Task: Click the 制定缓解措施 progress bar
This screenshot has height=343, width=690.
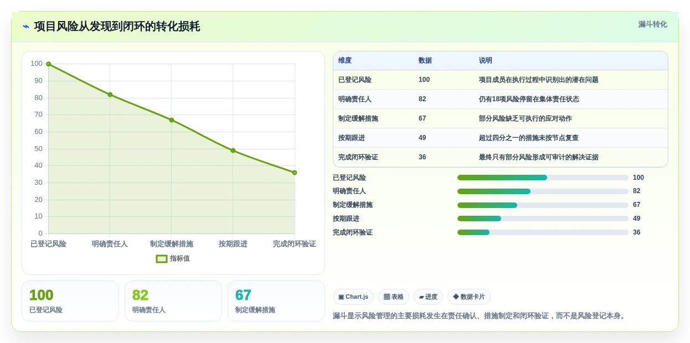Action: pos(543,205)
